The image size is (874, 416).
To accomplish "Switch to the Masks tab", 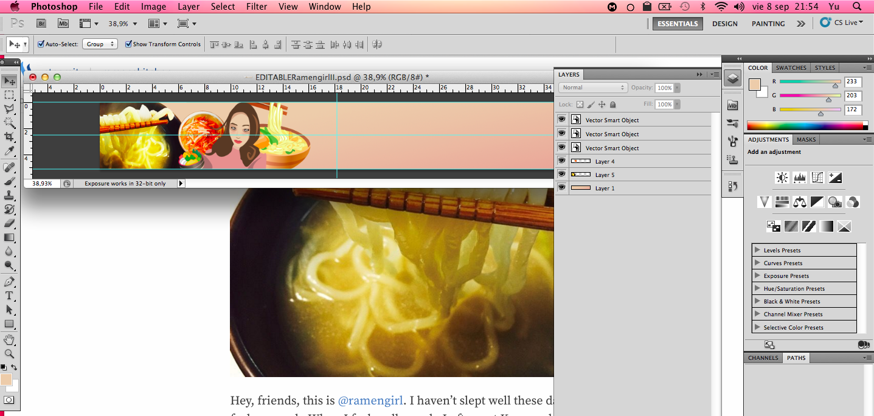I will [x=806, y=139].
